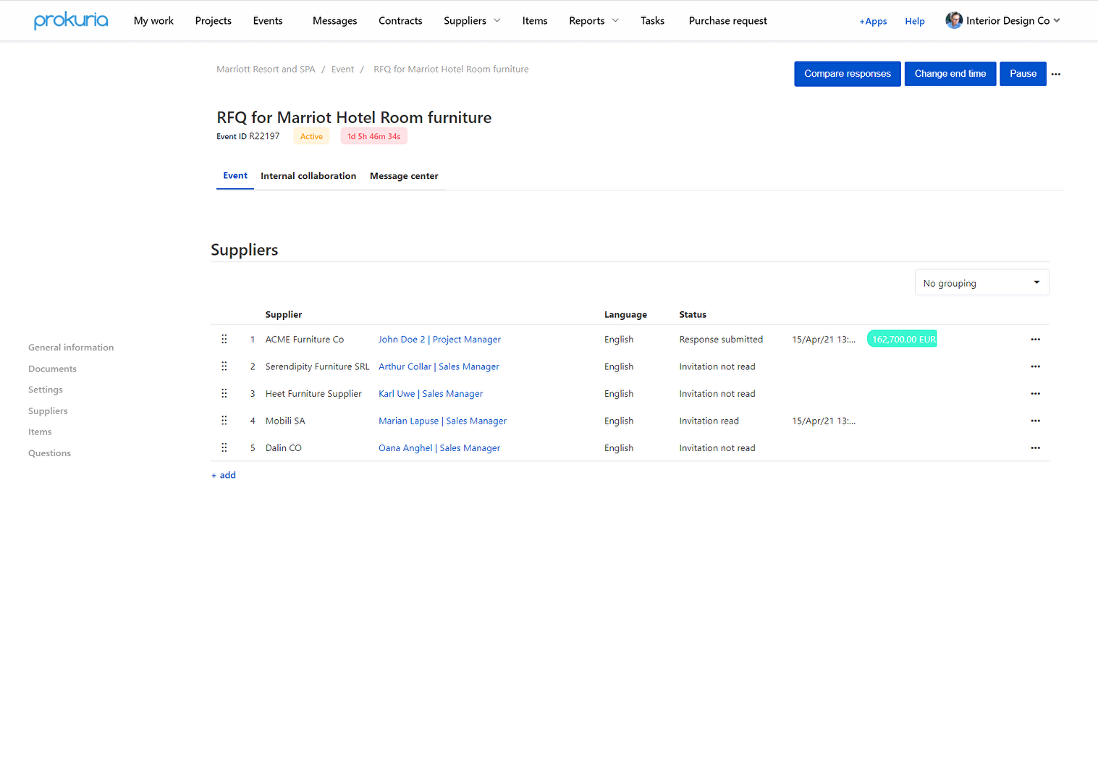Jump to Documents section in sidebar
1098x782 pixels.
(x=52, y=369)
